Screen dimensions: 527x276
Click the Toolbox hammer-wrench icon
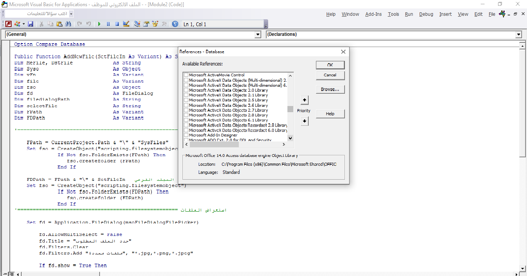pos(164,24)
